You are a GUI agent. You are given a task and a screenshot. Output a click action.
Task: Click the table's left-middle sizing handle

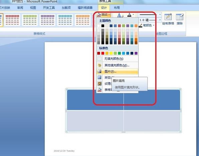point(66,110)
